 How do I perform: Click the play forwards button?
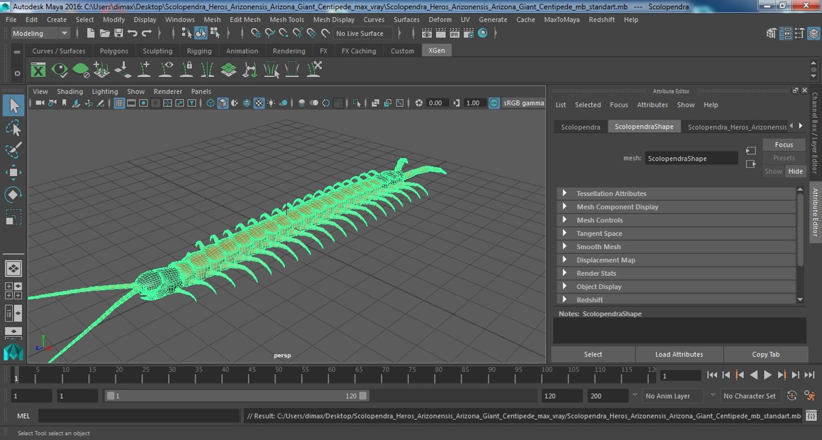click(x=768, y=375)
